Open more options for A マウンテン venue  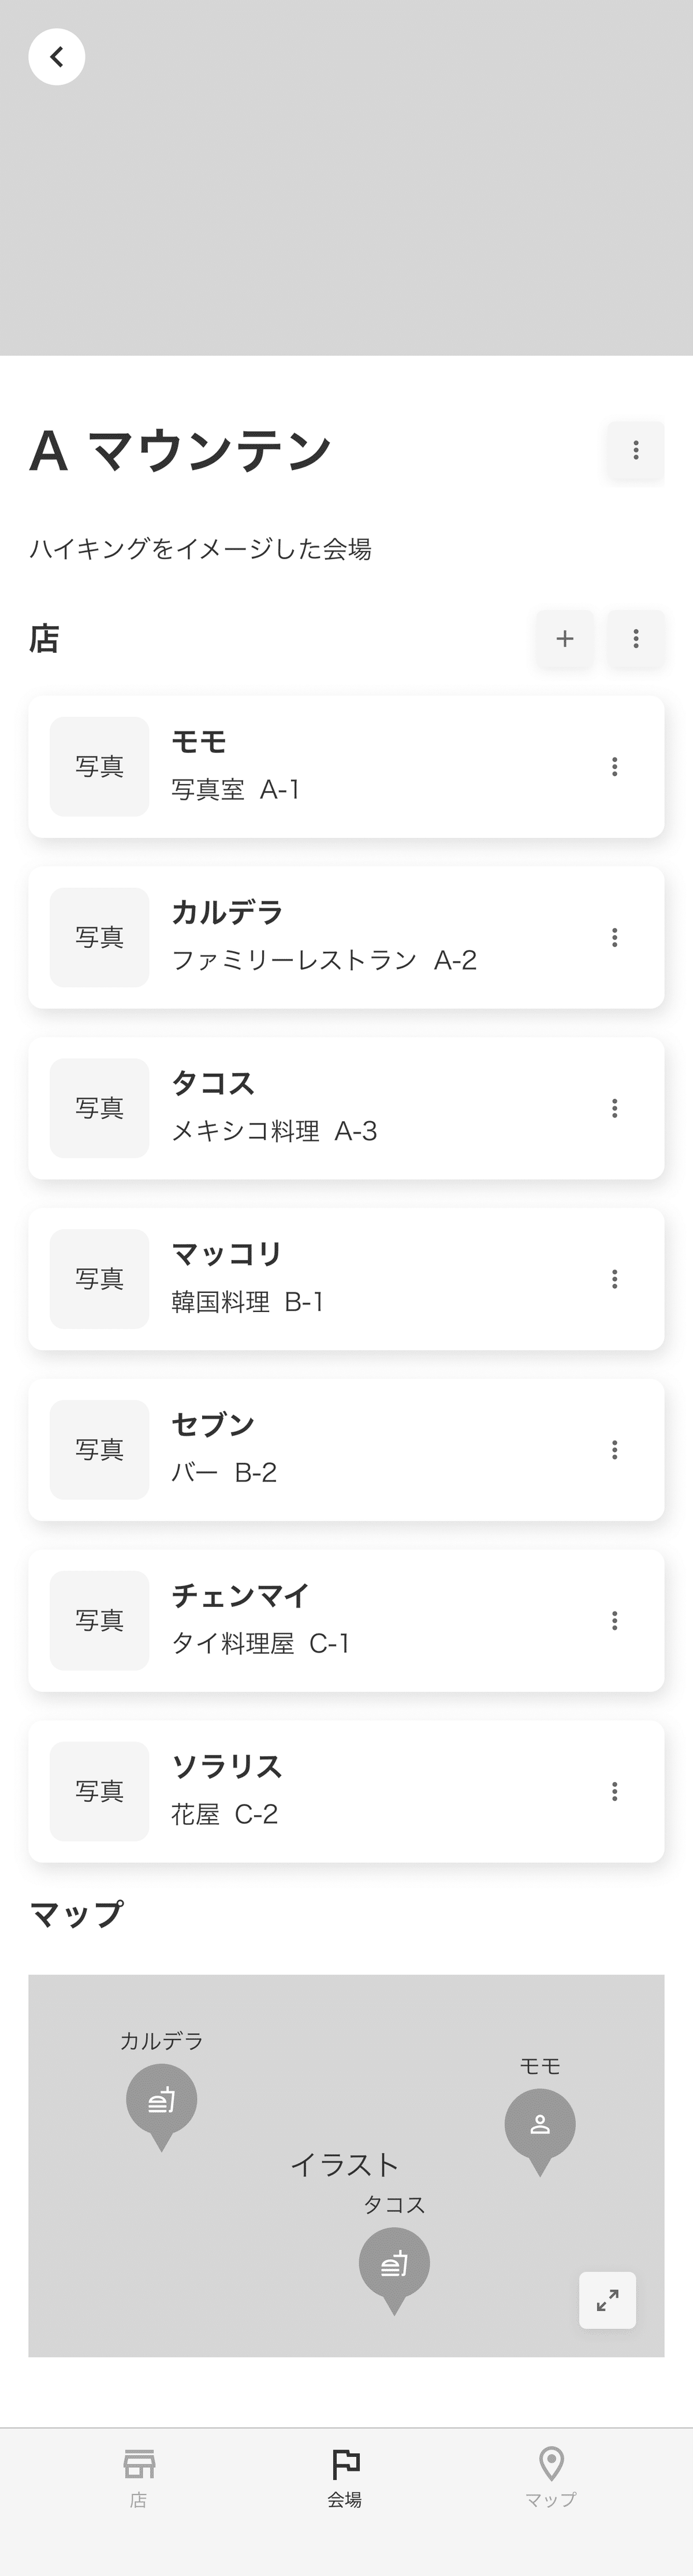(x=636, y=450)
